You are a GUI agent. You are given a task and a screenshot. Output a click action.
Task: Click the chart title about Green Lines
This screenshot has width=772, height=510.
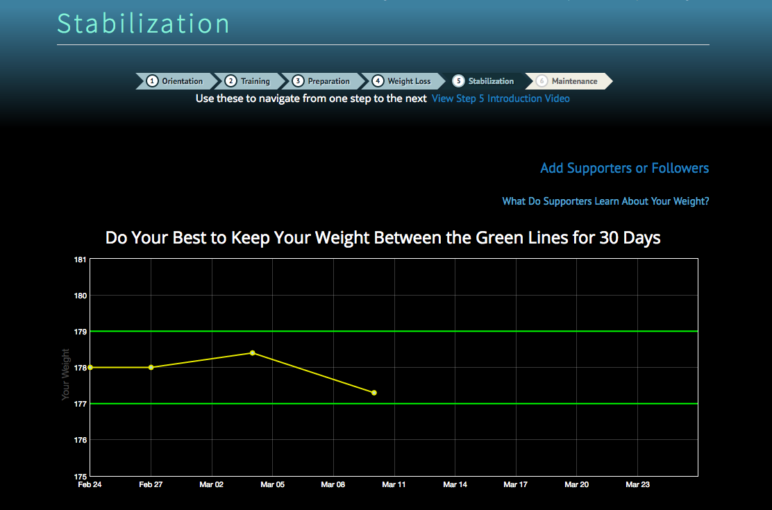click(x=383, y=238)
